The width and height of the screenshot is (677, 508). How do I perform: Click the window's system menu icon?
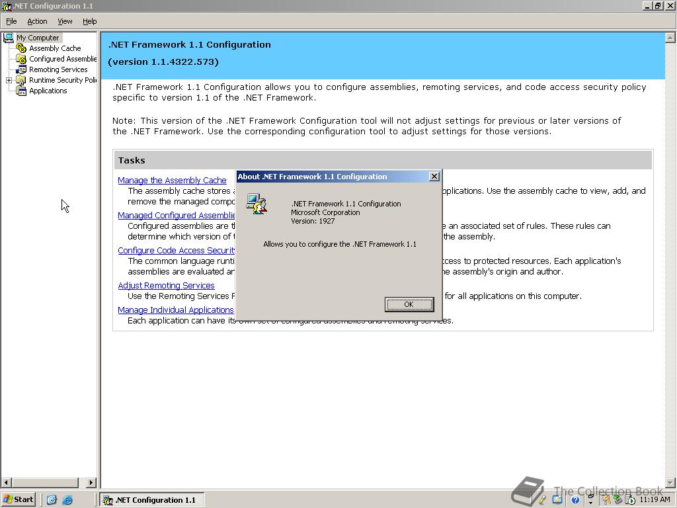tap(7, 6)
